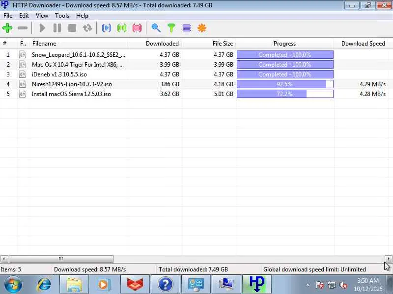
Task: Launch Internet Explorer from taskbar
Action: click(44, 284)
